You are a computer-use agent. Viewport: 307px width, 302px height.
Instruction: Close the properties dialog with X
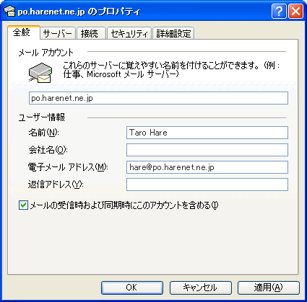pyautogui.click(x=295, y=12)
